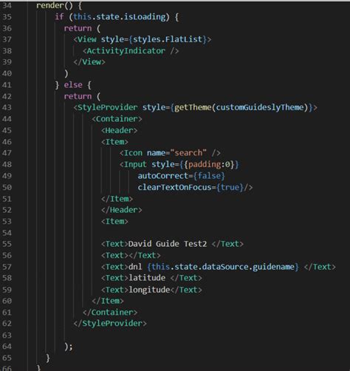Click the closing Container tag
The image size is (350, 371).
(110, 313)
